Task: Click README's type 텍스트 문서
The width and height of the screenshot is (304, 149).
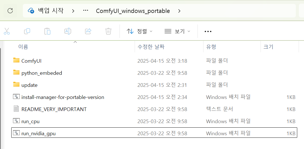Action: click(x=220, y=109)
